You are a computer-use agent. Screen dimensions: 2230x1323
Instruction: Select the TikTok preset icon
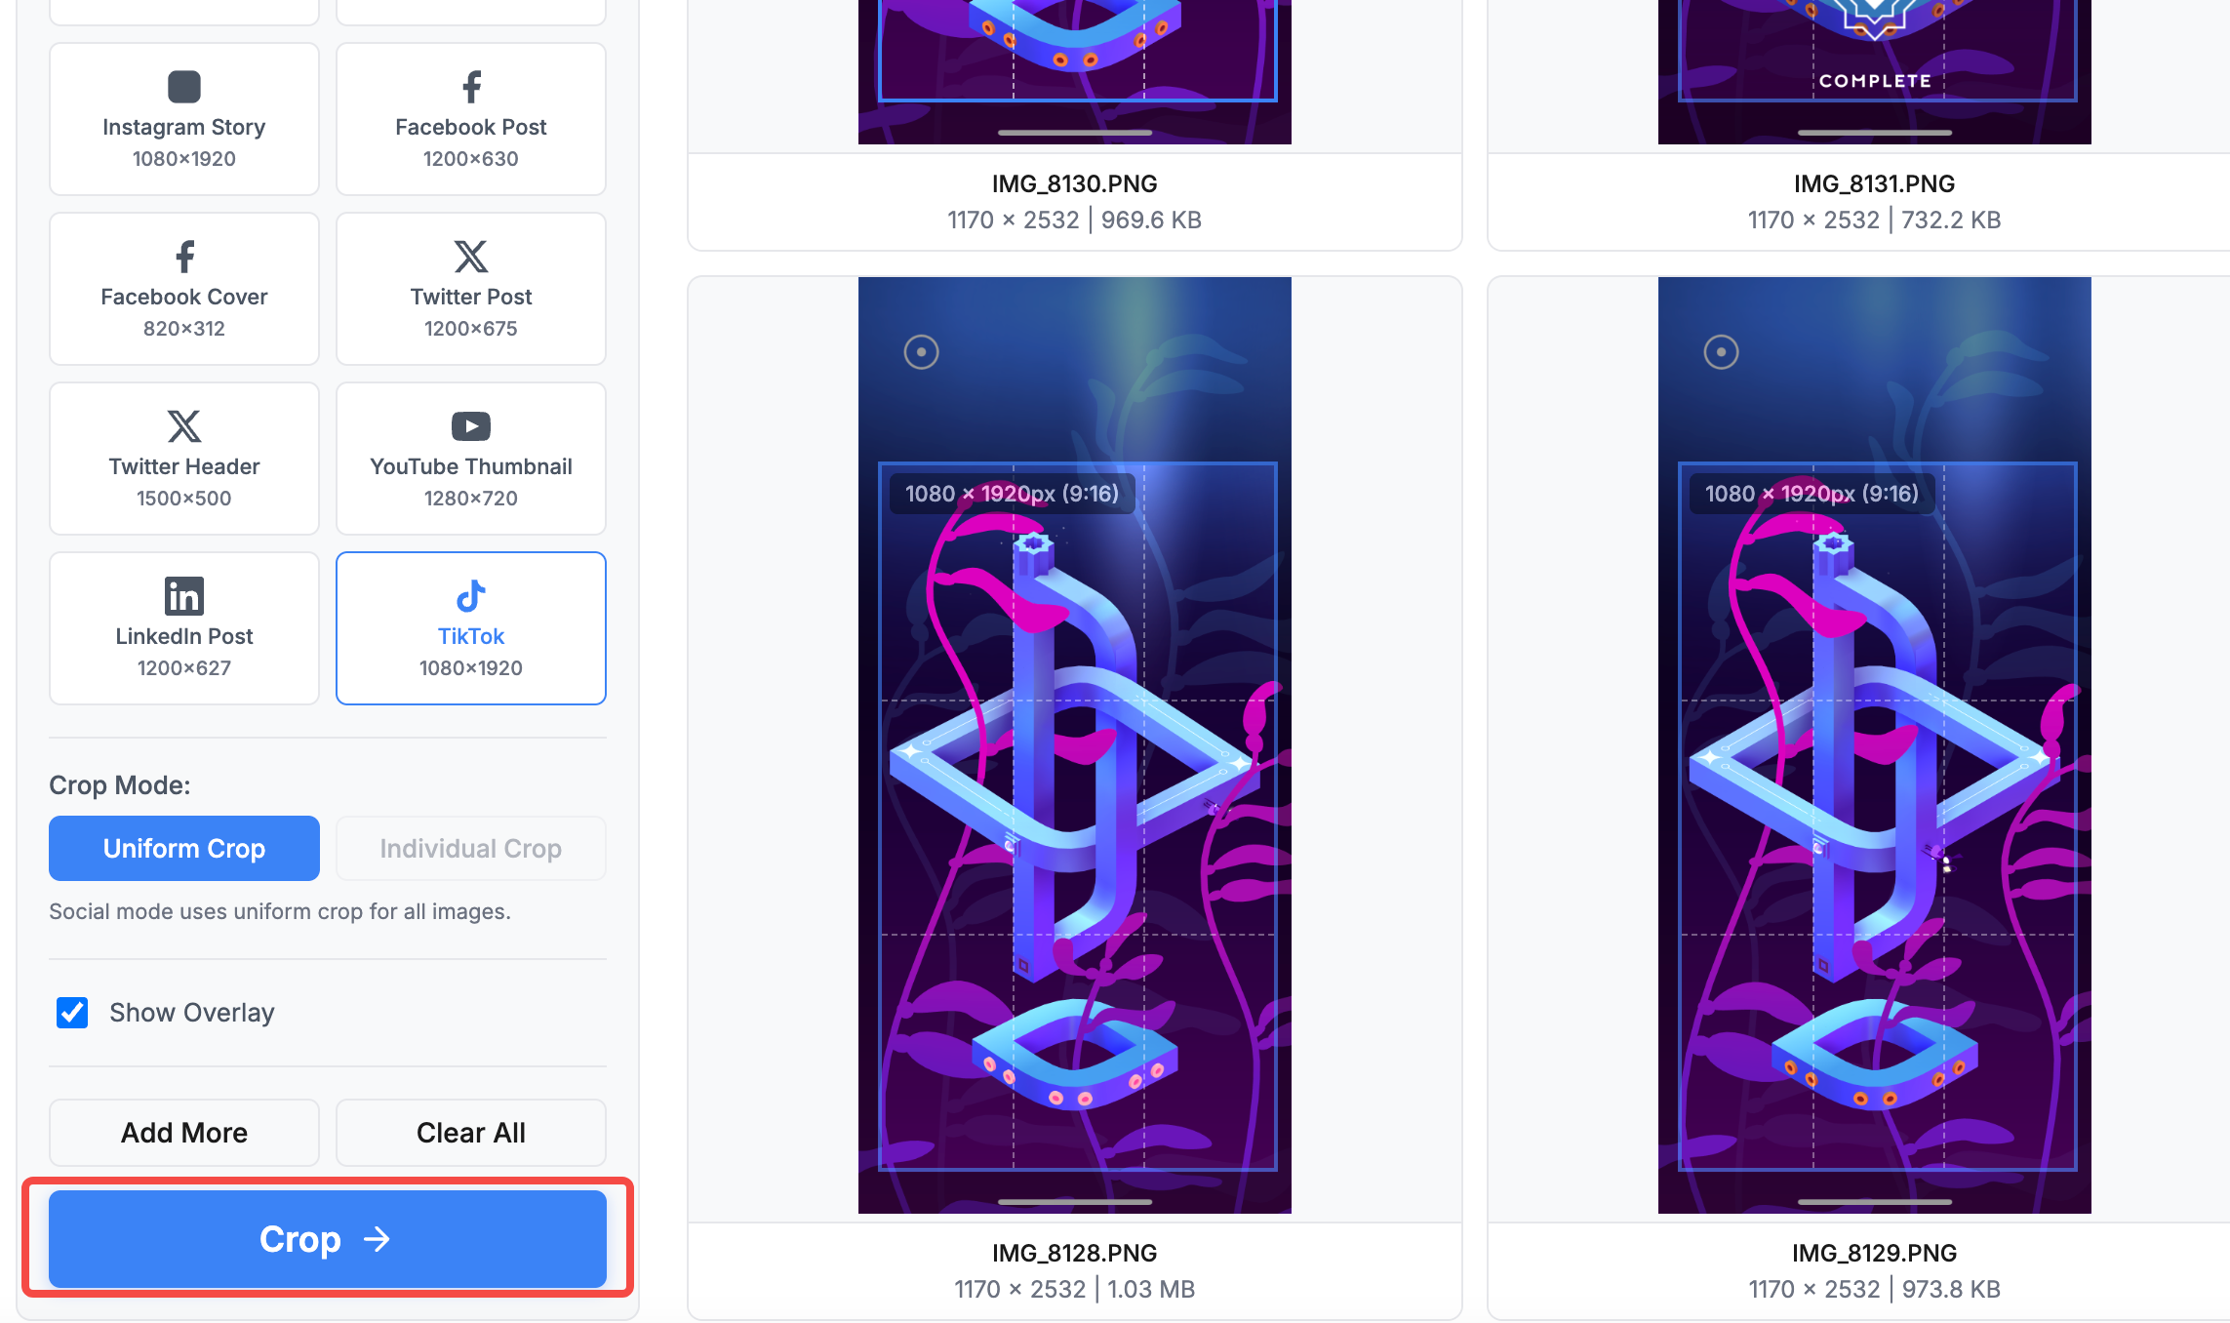(471, 596)
